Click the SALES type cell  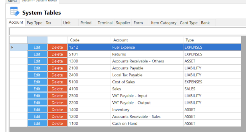[x=212, y=89]
